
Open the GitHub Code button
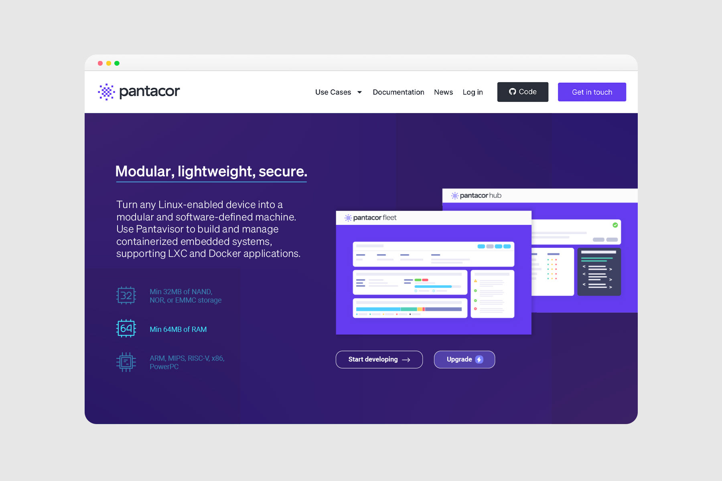[523, 92]
